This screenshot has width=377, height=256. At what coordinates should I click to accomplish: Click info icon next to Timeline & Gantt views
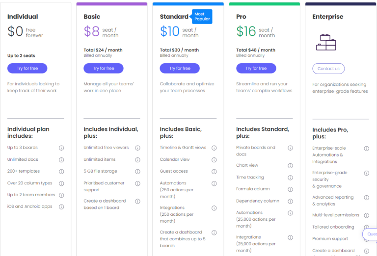[214, 148]
